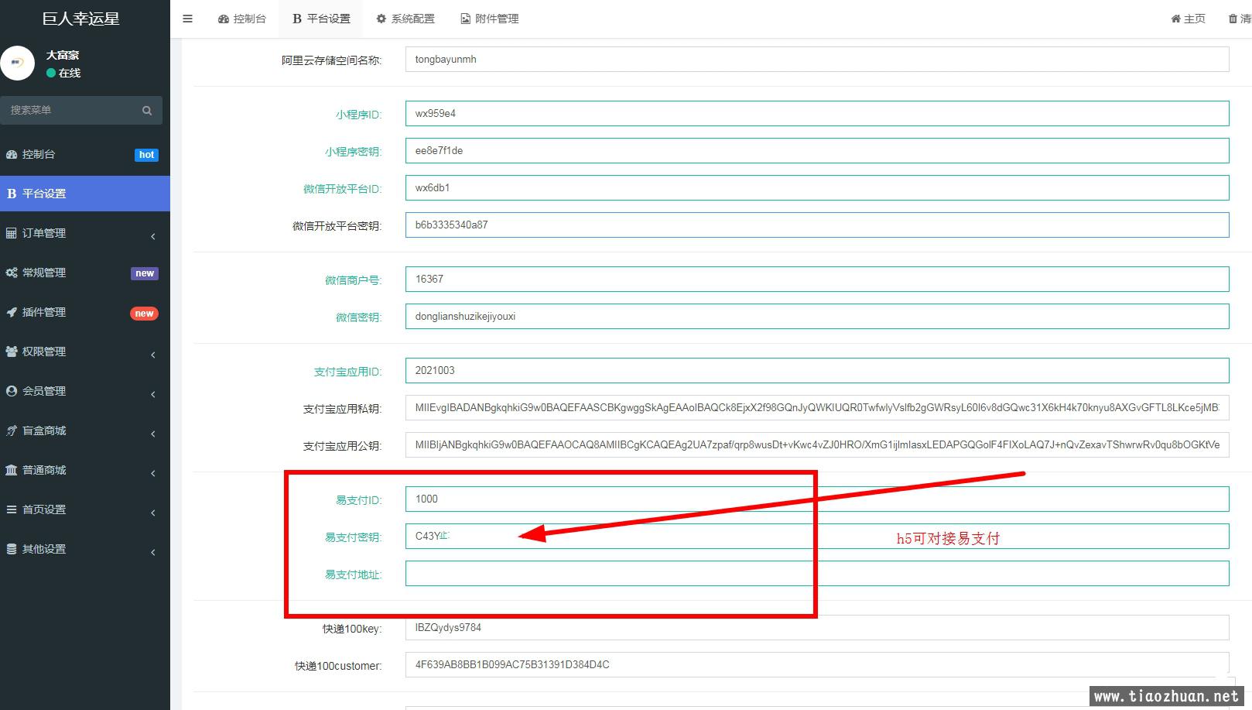Open 控制台 in the sidebar
The height and width of the screenshot is (710, 1252).
pyautogui.click(x=85, y=154)
